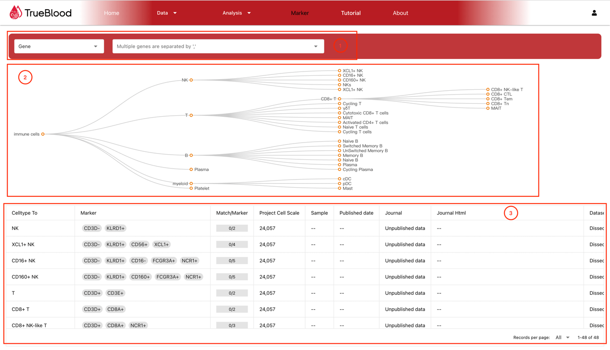This screenshot has width=610, height=350.
Task: Click the CD16- marker chip
Action: (138, 261)
